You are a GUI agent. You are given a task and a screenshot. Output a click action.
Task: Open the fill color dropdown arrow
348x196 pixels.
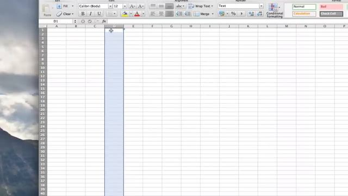click(x=130, y=14)
